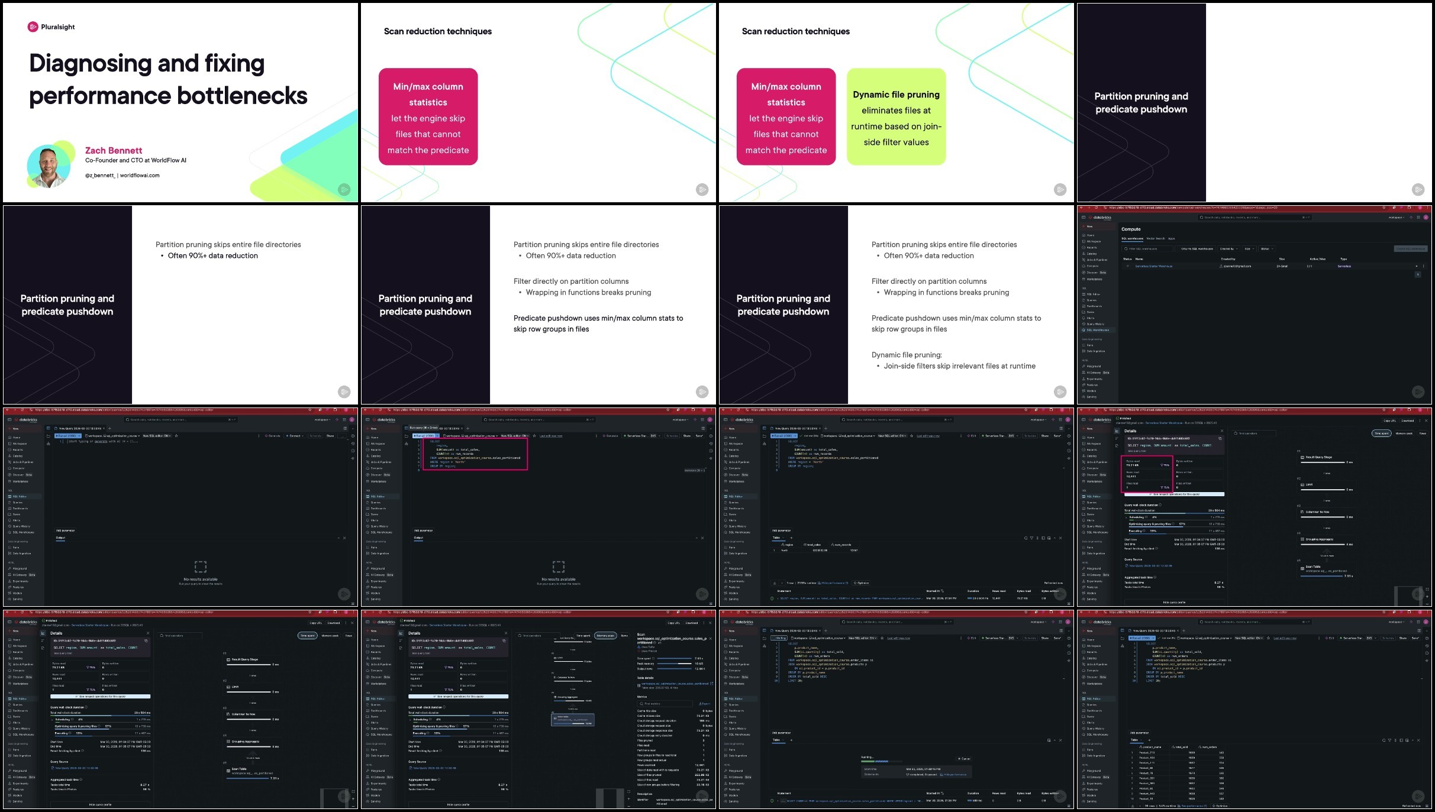Open kebab menu on Compute warehouse row
The width and height of the screenshot is (1435, 812).
[x=1423, y=266]
